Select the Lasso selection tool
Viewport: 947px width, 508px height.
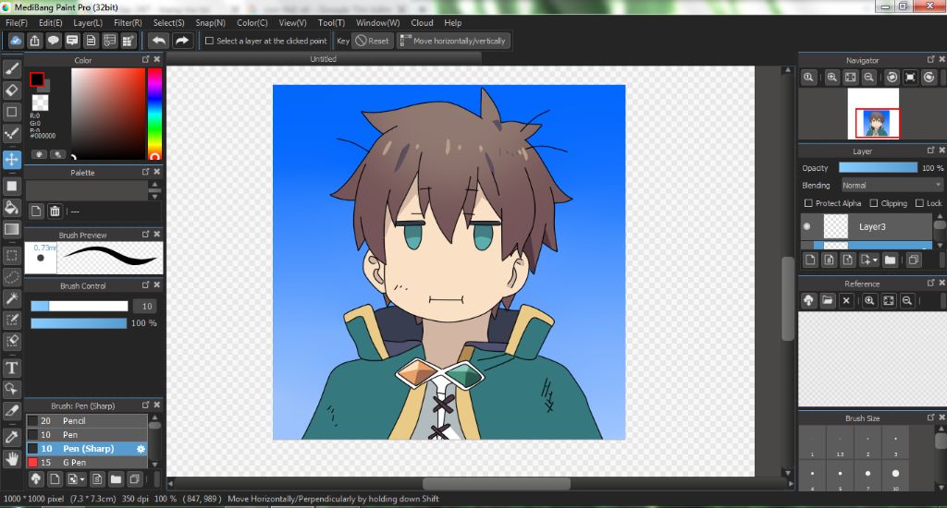[11, 277]
